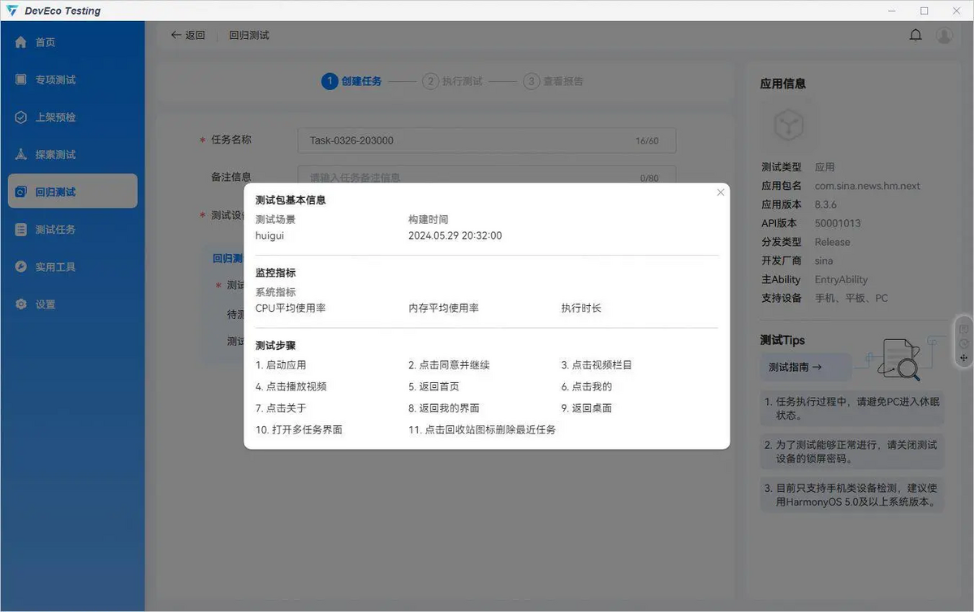974x612 pixels.
Task: Click the 设置 gear icon
Action: pyautogui.click(x=21, y=304)
